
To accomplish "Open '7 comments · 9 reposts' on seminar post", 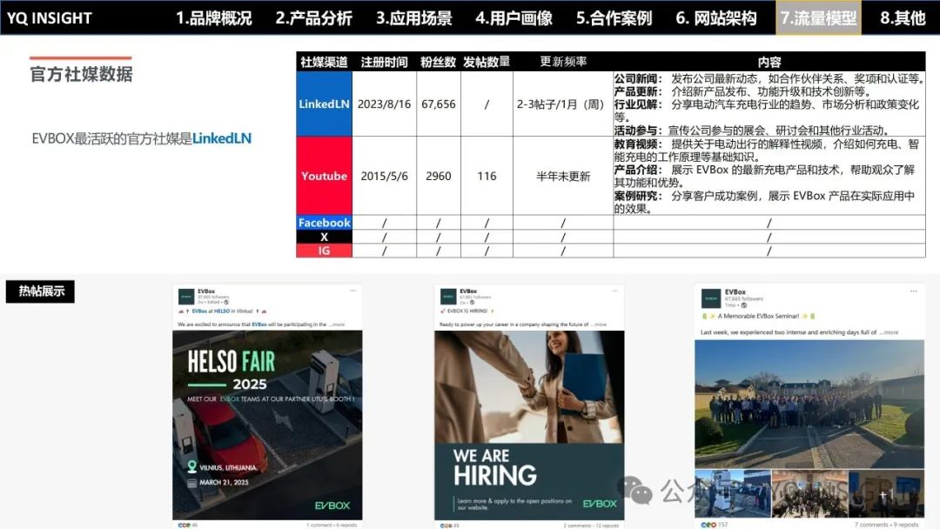I will (x=886, y=525).
